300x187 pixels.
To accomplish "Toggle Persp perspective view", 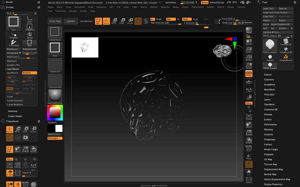I will tap(249, 74).
